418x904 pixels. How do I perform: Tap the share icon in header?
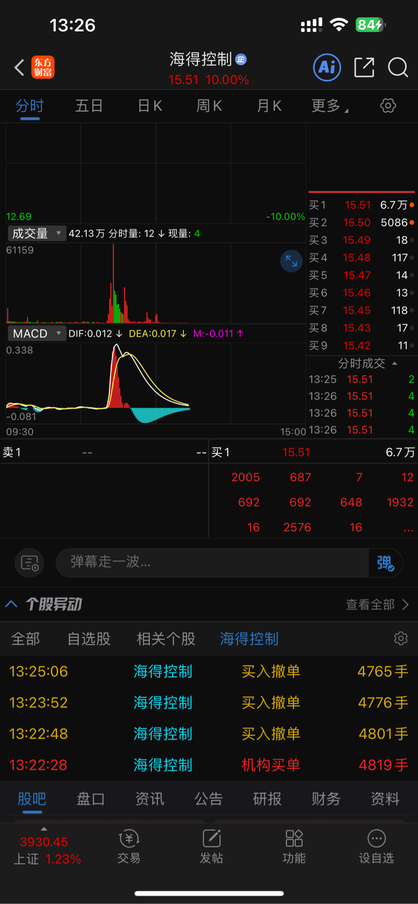point(364,67)
